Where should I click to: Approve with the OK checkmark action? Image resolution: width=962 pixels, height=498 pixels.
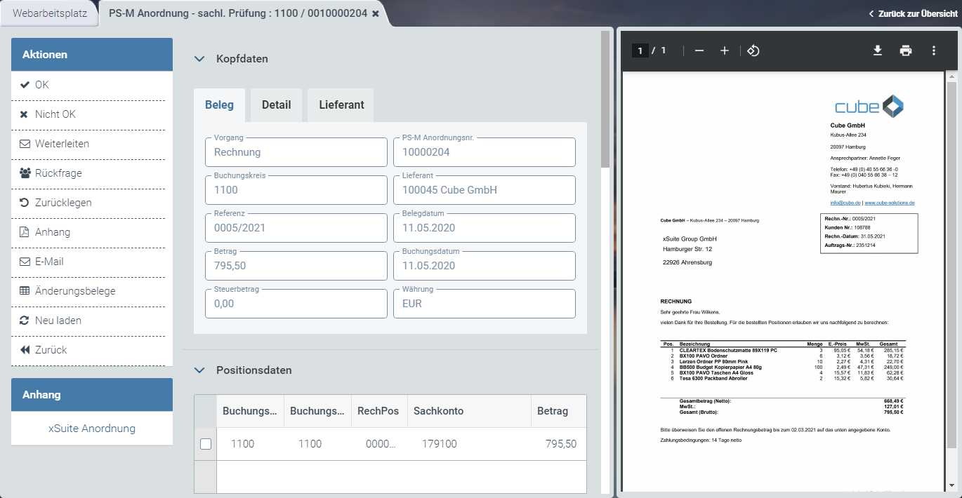[x=42, y=85]
